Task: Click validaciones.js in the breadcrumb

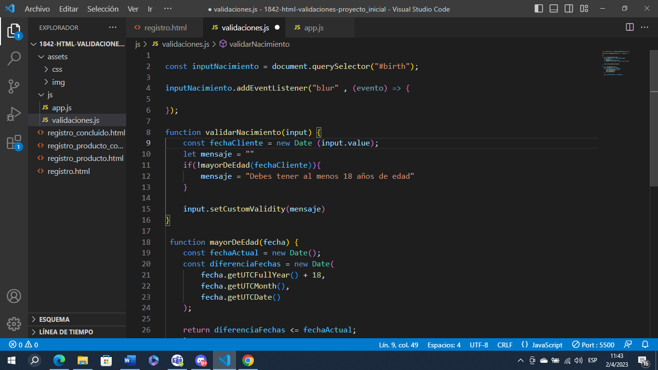Action: (185, 44)
